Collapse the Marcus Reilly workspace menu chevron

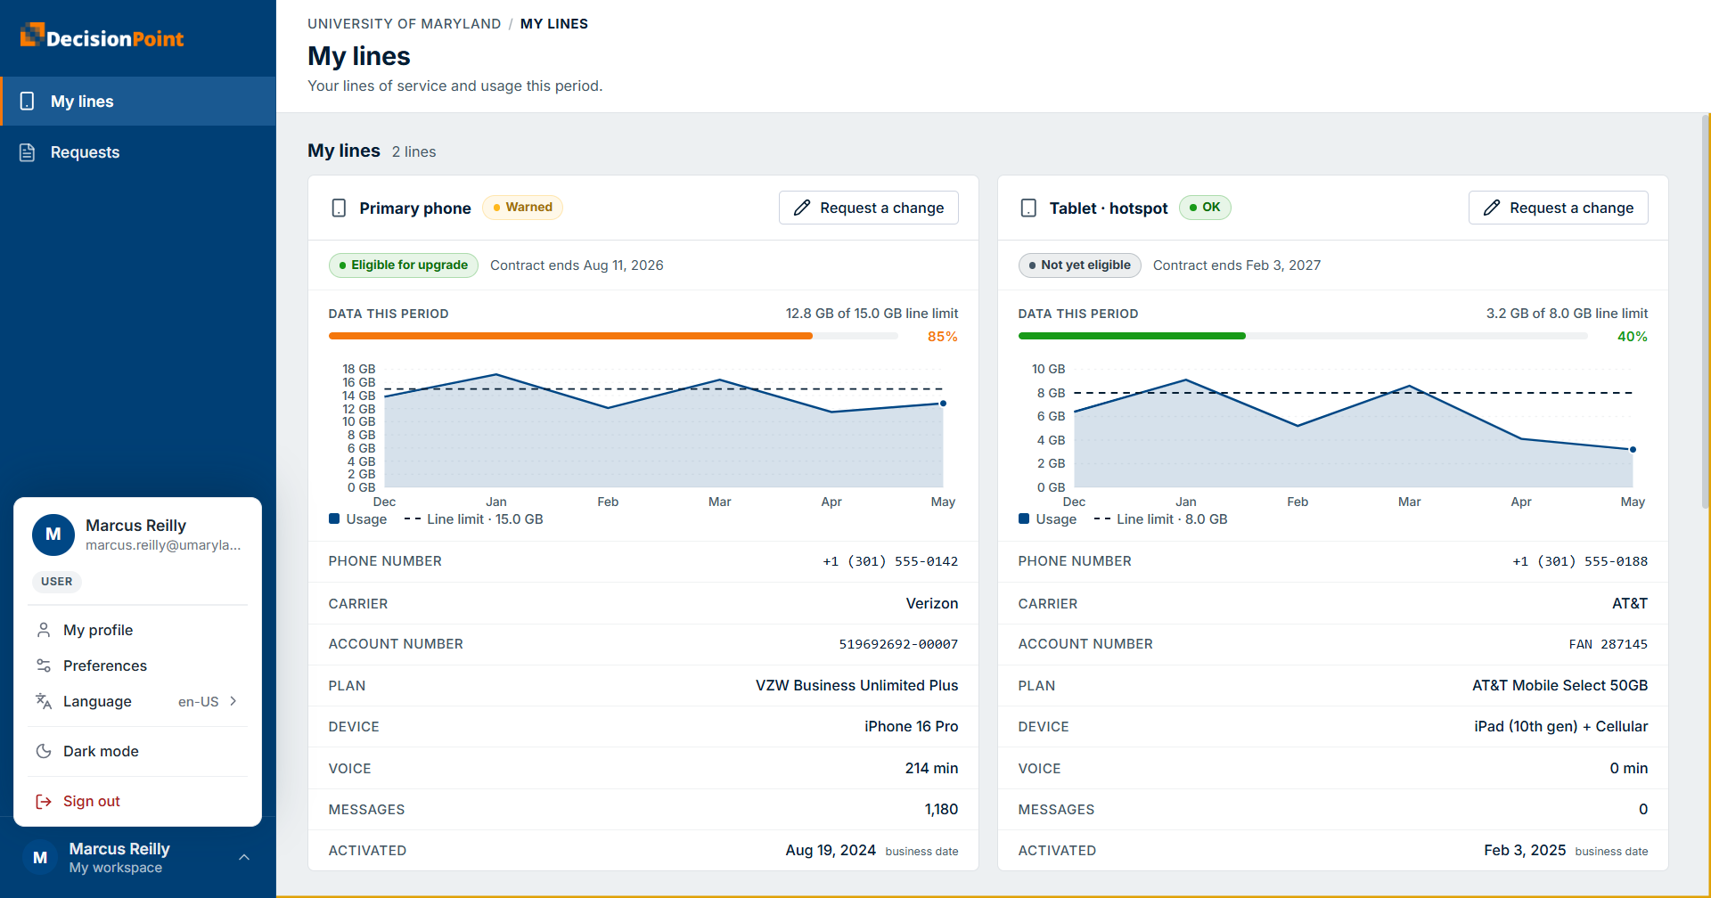(x=244, y=858)
